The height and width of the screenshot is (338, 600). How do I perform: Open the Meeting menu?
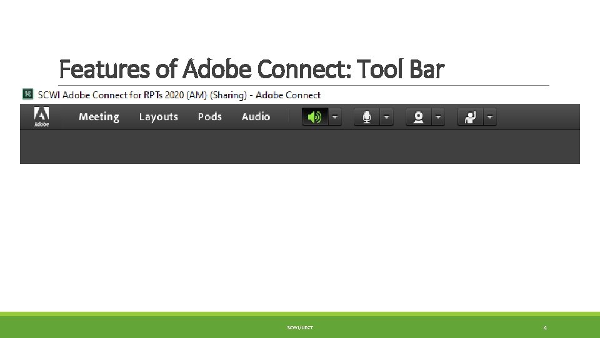(99, 117)
